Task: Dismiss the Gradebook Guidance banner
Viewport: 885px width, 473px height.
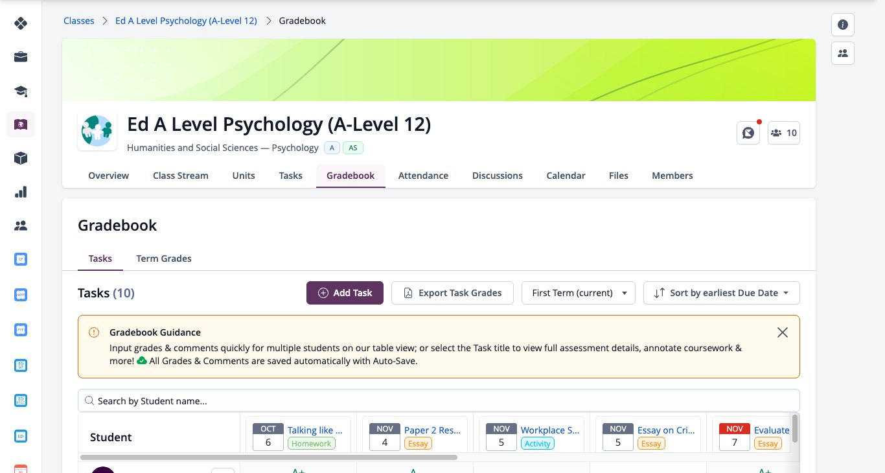Action: click(783, 332)
